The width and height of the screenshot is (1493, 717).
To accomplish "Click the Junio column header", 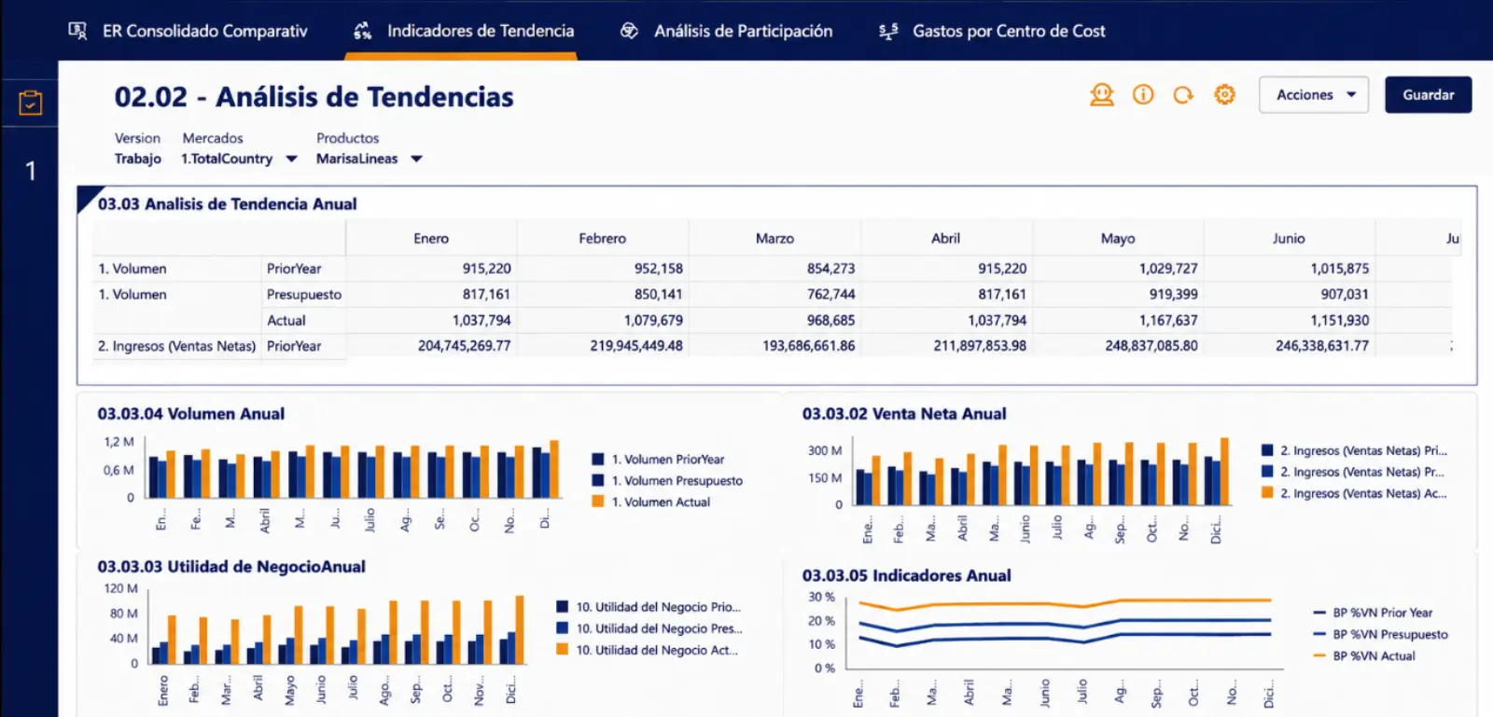I will point(1289,239).
